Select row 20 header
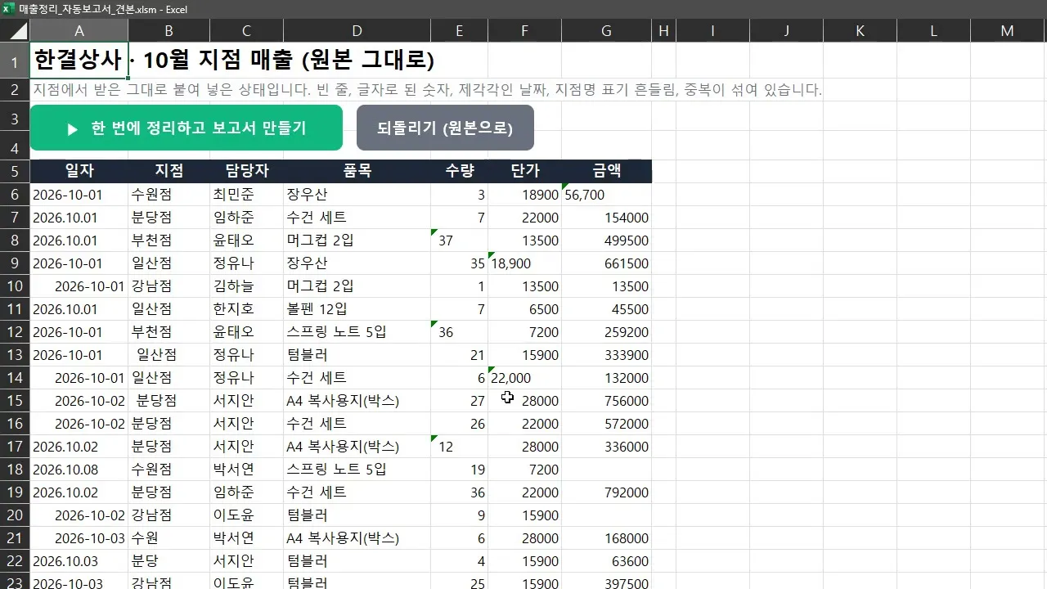 pyautogui.click(x=15, y=515)
